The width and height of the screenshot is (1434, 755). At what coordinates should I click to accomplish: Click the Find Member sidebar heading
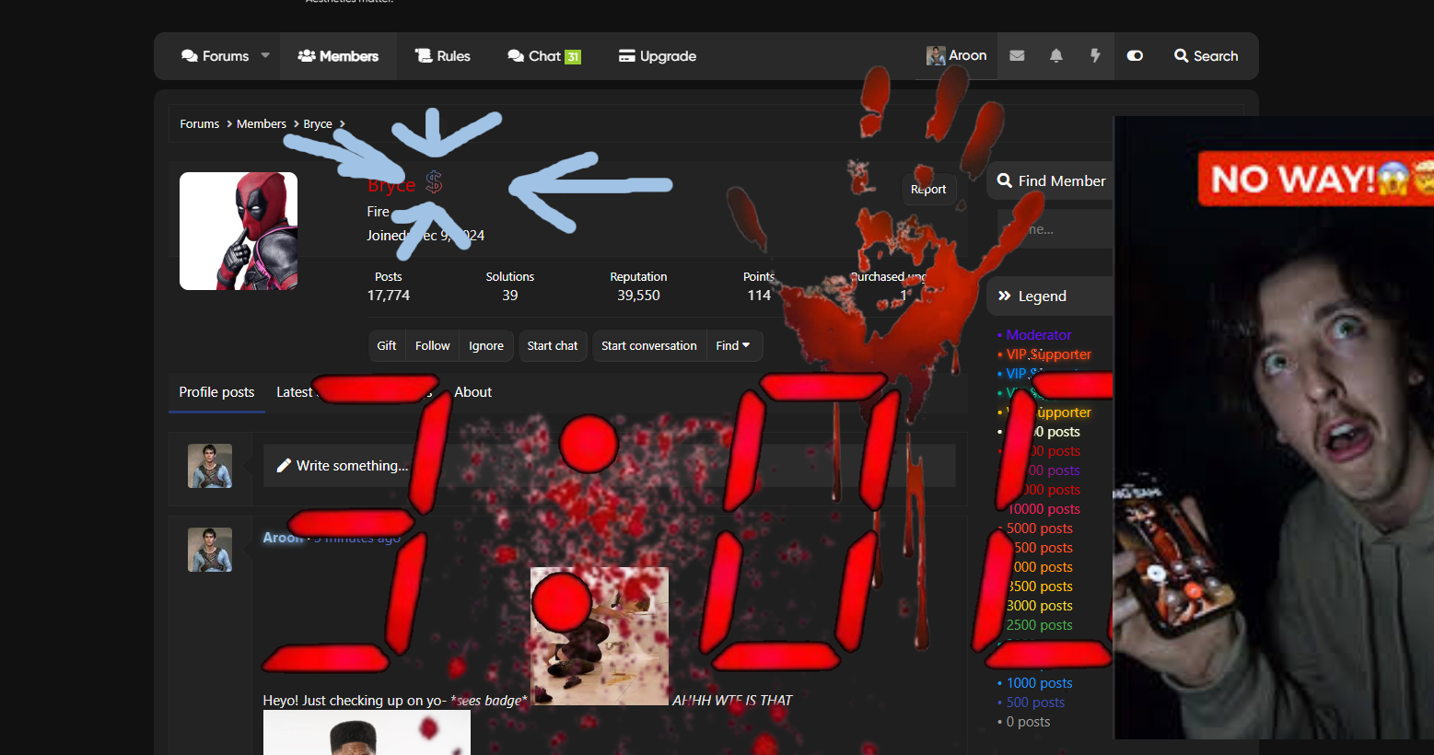click(1062, 181)
